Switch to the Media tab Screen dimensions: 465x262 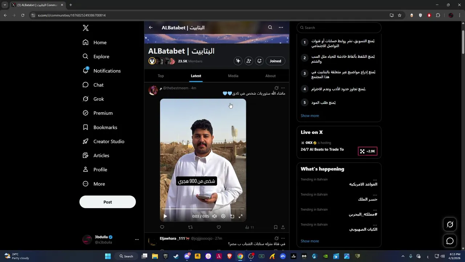[x=233, y=76]
